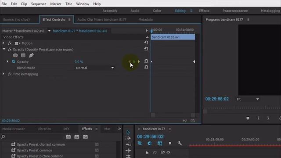Open the Edit menu
281x158 pixels.
[x=14, y=4]
